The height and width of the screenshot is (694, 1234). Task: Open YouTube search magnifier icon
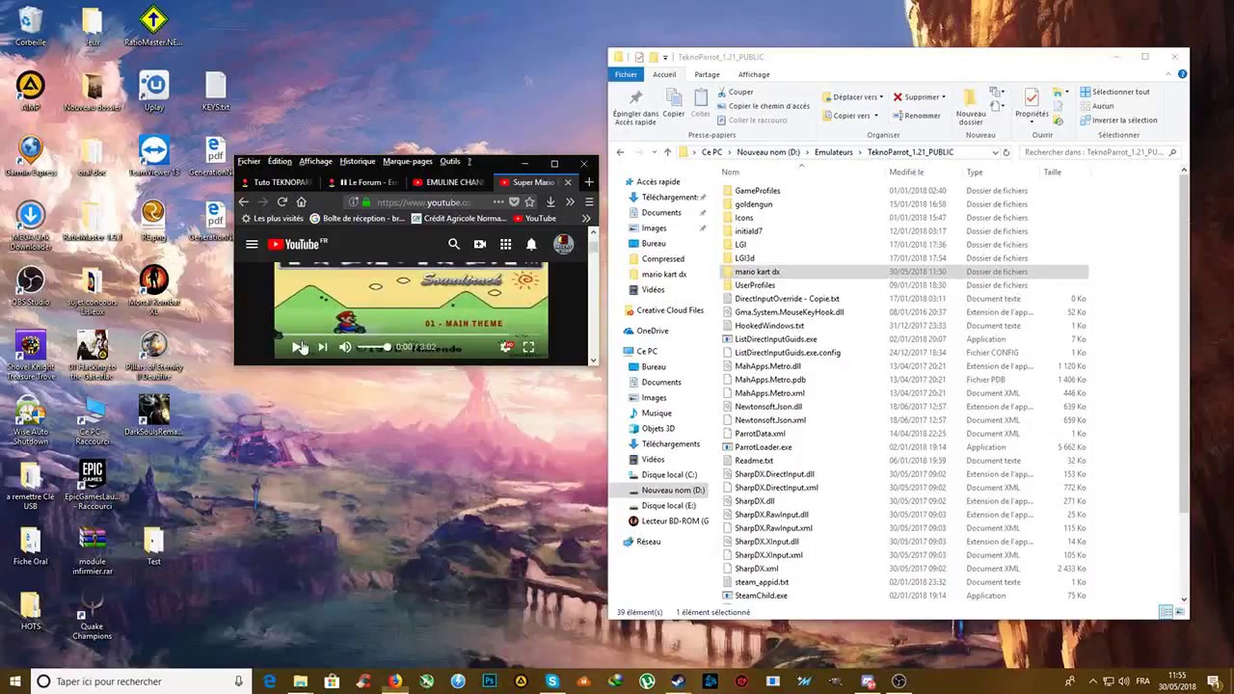[454, 245]
